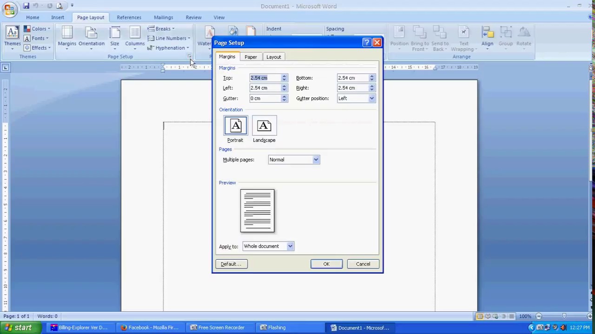
Task: Open the Themes gallery icon
Action: pyautogui.click(x=12, y=38)
